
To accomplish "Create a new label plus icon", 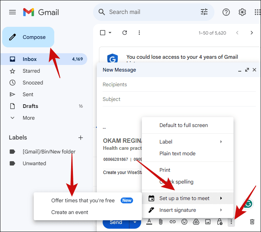I will pos(81,138).
